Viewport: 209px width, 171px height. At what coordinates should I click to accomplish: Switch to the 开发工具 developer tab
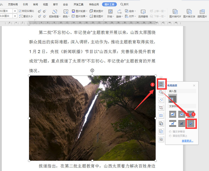[78, 4]
